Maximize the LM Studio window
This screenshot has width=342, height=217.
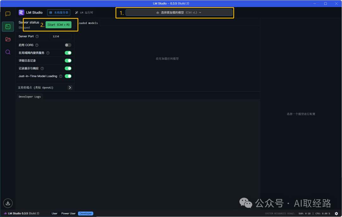click(x=326, y=3)
